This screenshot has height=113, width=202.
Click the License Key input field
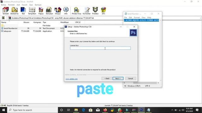[x=100, y=48]
